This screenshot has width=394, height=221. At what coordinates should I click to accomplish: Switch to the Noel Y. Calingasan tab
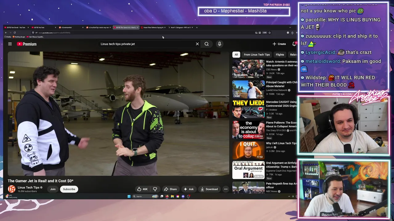click(180, 27)
